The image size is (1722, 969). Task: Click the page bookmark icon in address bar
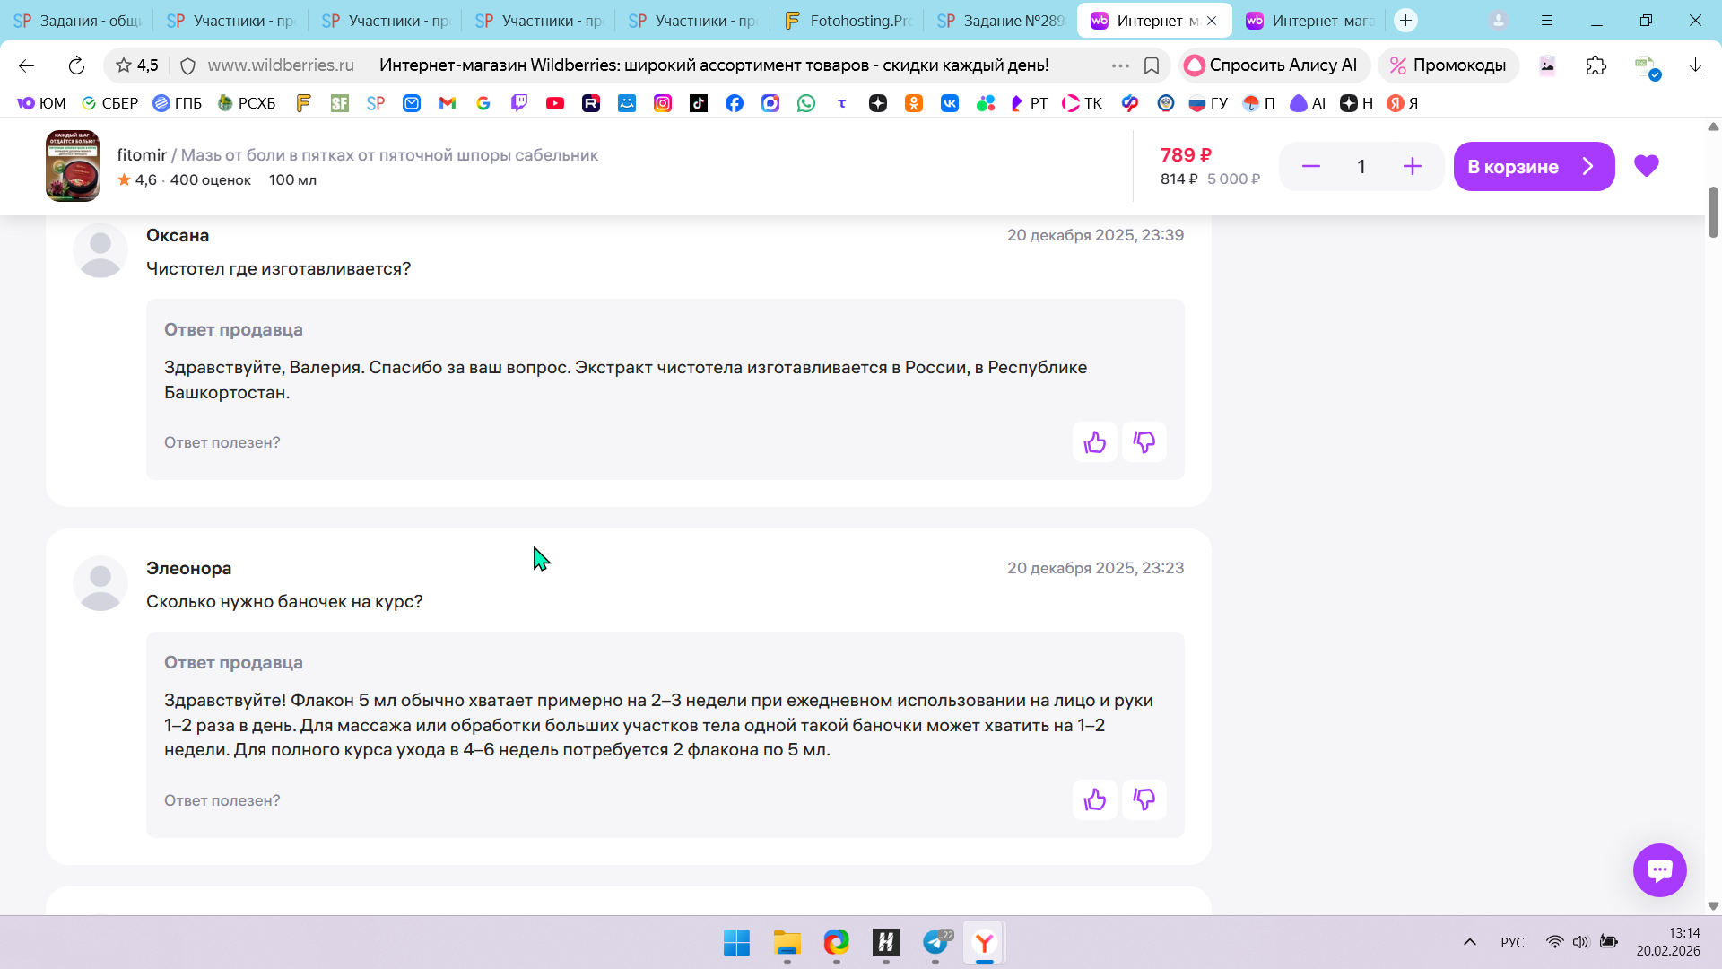[x=1152, y=65]
